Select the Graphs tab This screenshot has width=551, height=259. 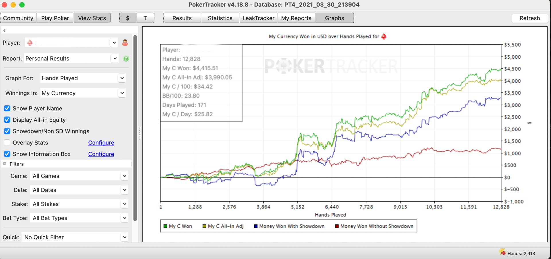pyautogui.click(x=335, y=18)
